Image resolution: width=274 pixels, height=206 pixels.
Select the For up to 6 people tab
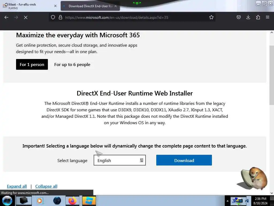tap(72, 64)
